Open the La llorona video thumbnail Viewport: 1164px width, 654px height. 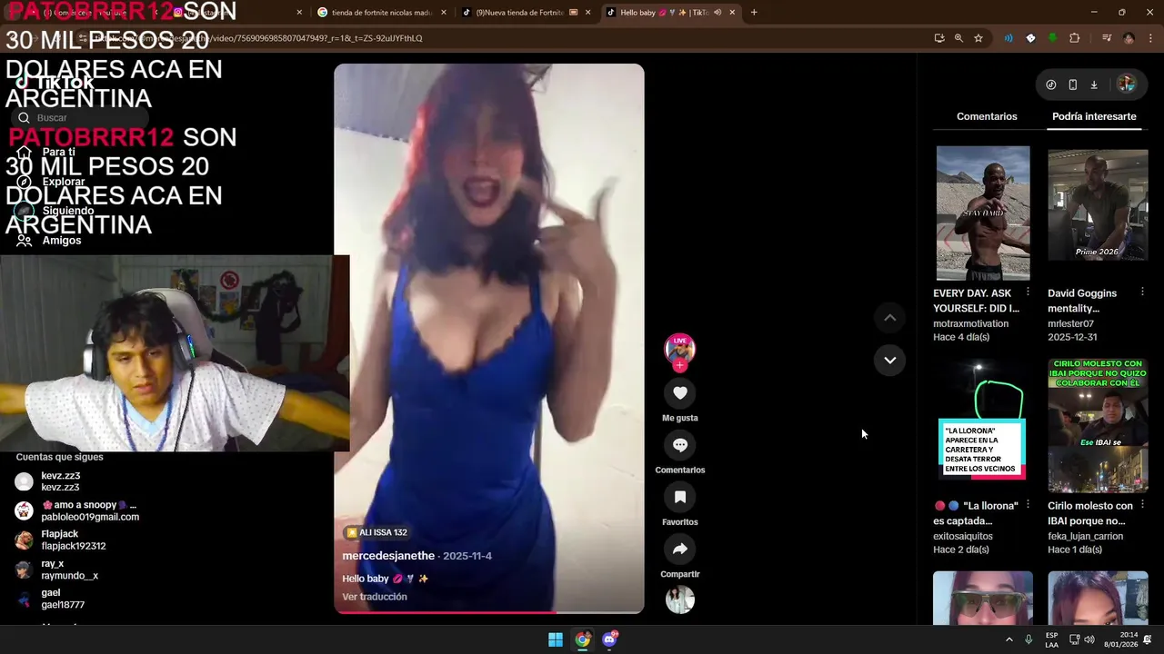(x=983, y=425)
